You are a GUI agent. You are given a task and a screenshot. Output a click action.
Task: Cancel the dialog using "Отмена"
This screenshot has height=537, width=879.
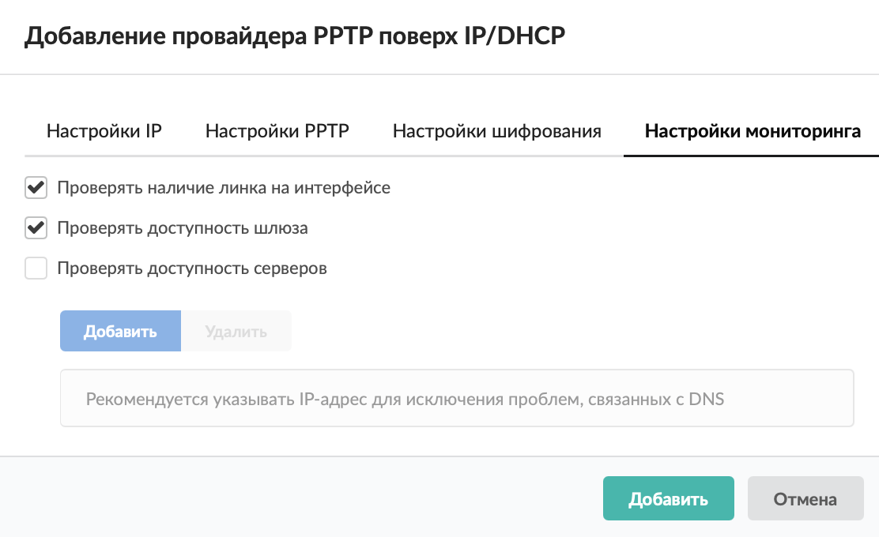click(x=805, y=499)
